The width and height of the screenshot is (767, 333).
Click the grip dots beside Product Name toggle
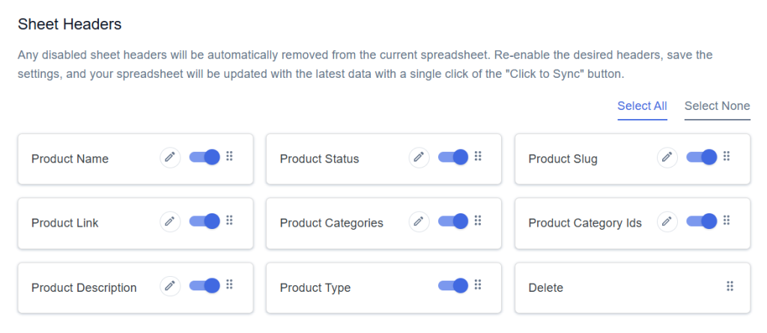click(229, 156)
